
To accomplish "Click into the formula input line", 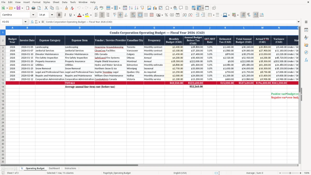I will pos(171,22).
